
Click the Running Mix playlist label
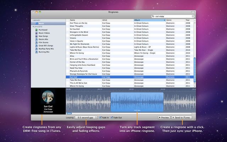point(44,52)
